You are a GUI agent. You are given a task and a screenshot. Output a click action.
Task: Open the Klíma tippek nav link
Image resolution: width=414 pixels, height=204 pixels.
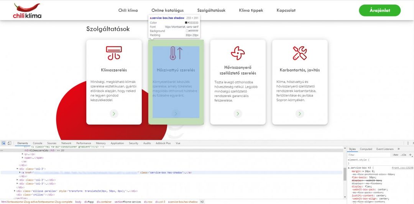[x=251, y=11]
